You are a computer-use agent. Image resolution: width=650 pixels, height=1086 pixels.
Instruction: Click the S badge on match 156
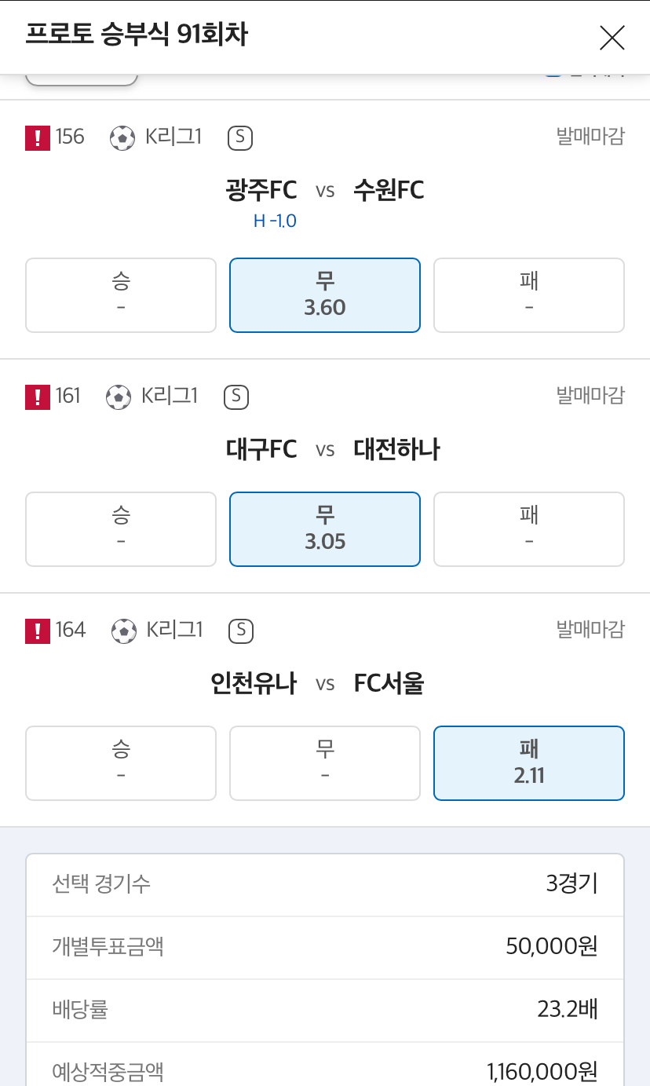coord(240,138)
